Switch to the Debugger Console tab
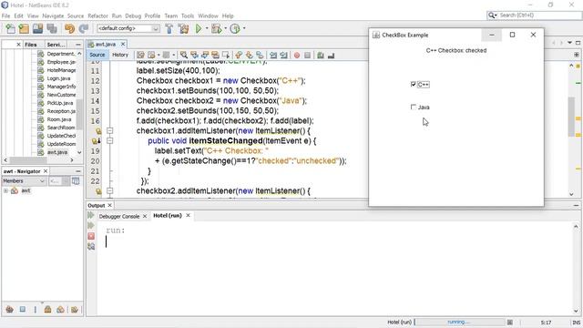This screenshot has height=328, width=583. point(119,216)
